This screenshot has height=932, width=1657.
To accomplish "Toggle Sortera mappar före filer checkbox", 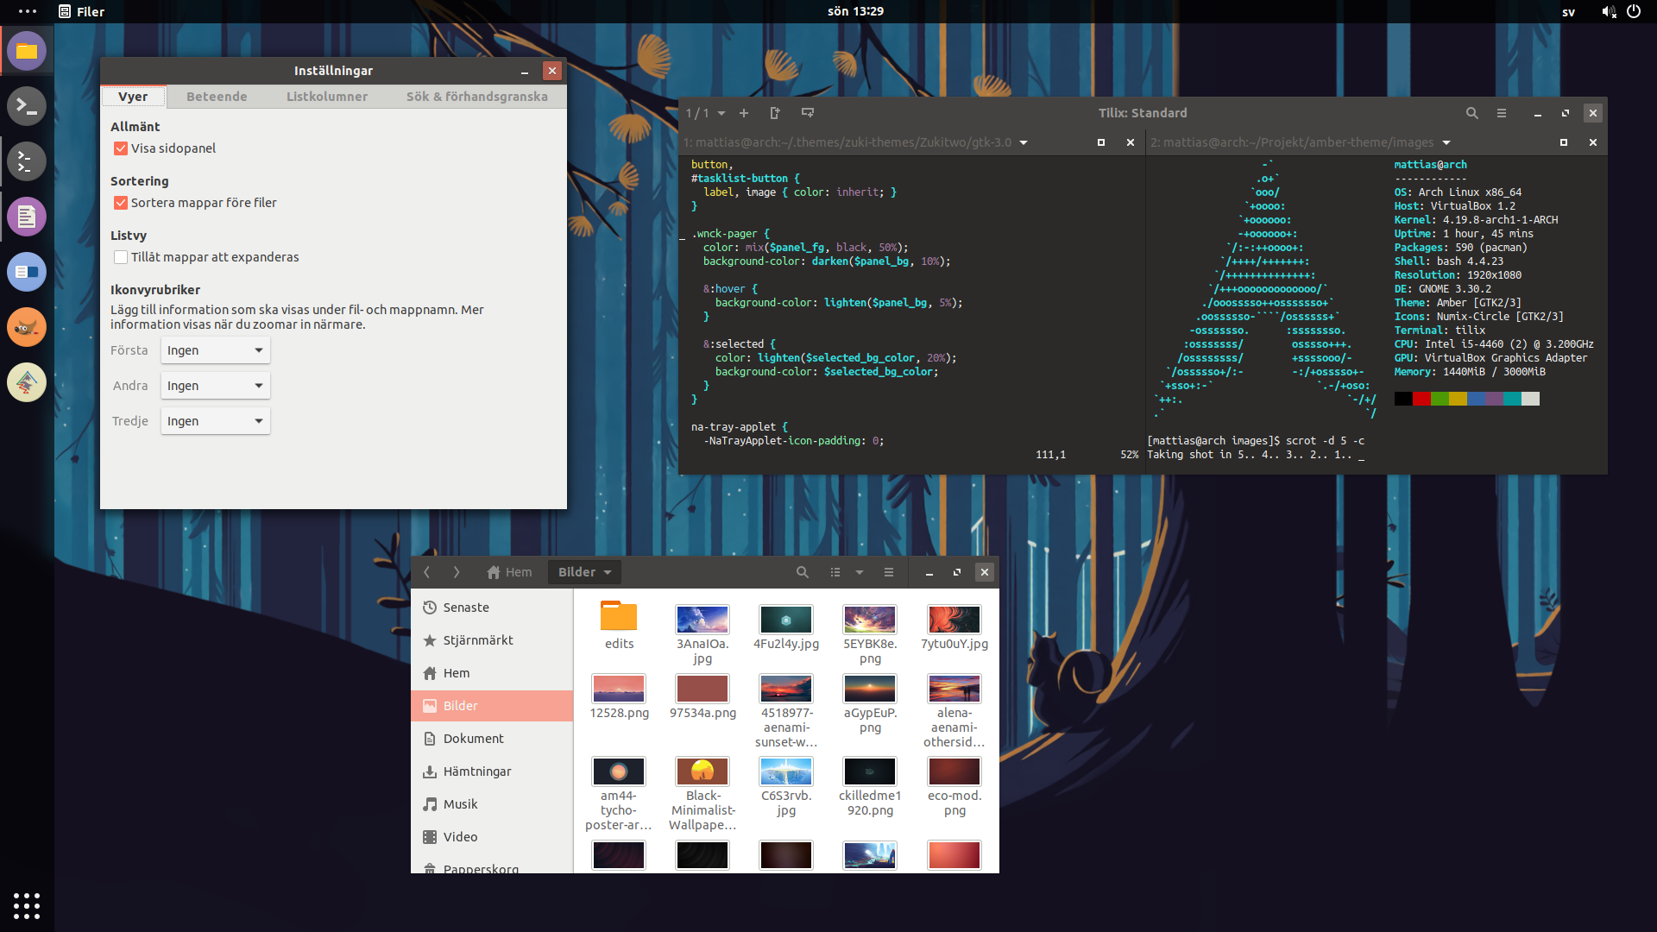I will click(x=121, y=203).
